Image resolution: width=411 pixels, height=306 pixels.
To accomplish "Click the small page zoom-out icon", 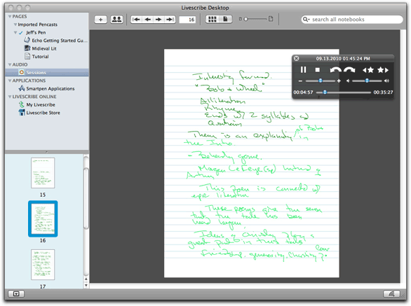I will 240,19.
